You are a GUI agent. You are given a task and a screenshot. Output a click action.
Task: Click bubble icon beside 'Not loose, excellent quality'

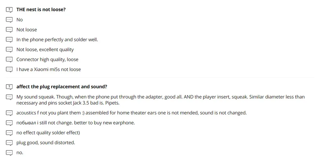click(x=9, y=50)
